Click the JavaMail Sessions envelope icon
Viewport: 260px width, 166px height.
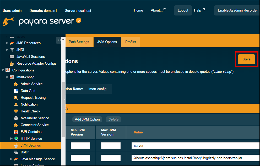12,57
